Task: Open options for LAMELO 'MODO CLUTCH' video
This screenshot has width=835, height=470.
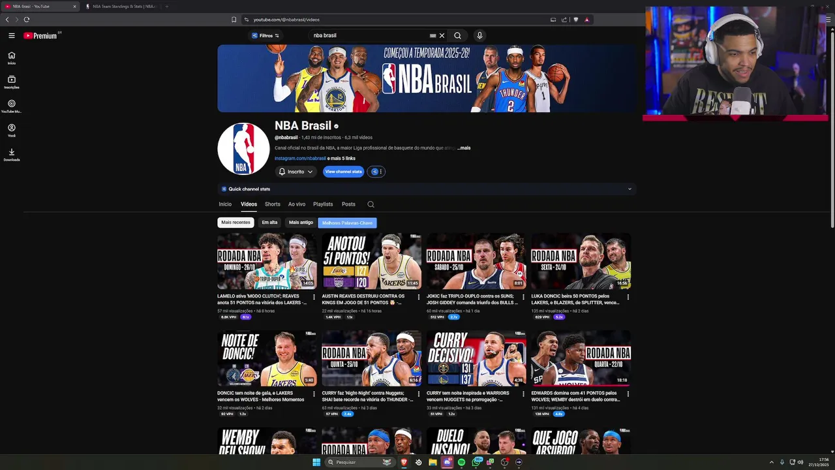Action: (x=314, y=297)
